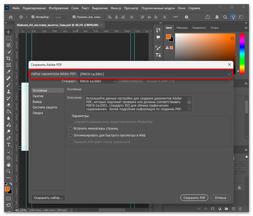The image size is (253, 216).
Task: Switch to the Узоры tab
Action: coord(214,28)
